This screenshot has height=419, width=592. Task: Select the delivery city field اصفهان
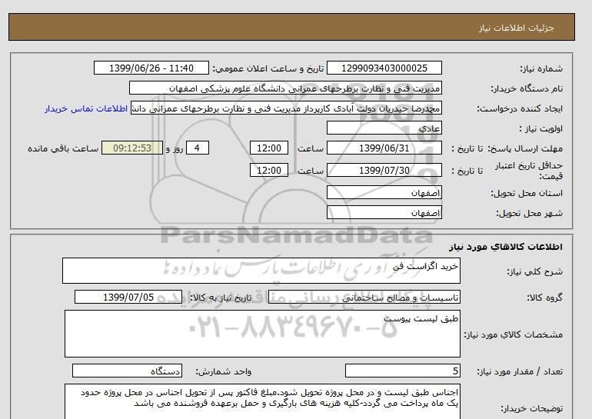coord(384,212)
